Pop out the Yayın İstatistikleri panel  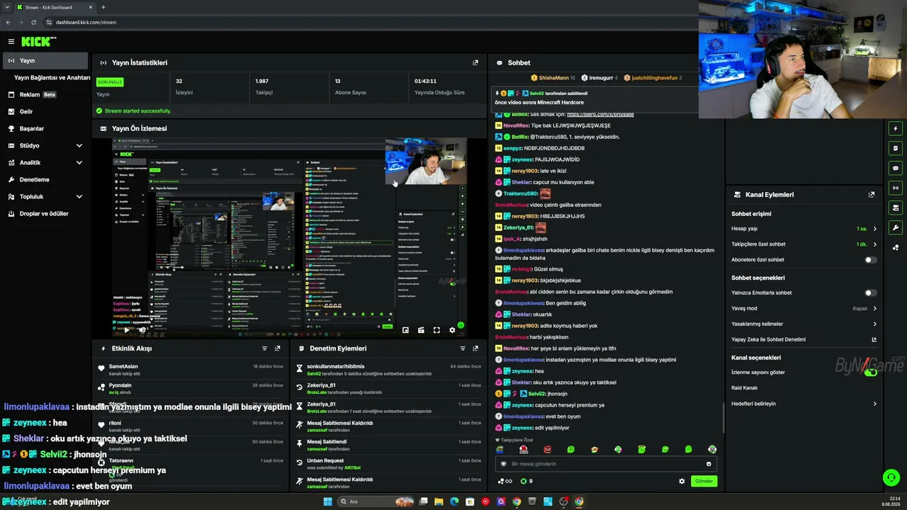tap(475, 62)
